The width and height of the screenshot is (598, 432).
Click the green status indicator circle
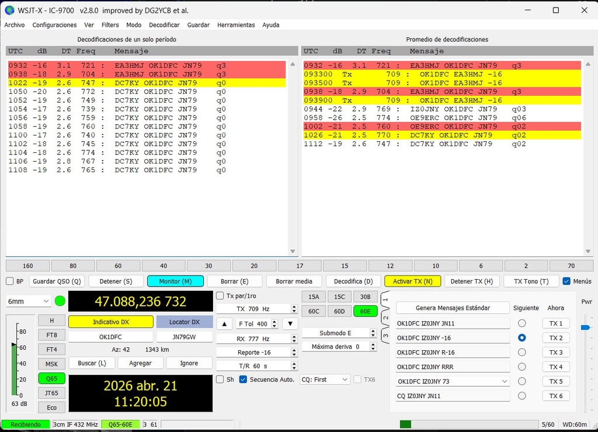click(x=60, y=301)
